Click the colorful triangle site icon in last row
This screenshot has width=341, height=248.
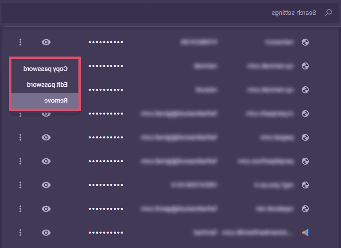tap(305, 233)
